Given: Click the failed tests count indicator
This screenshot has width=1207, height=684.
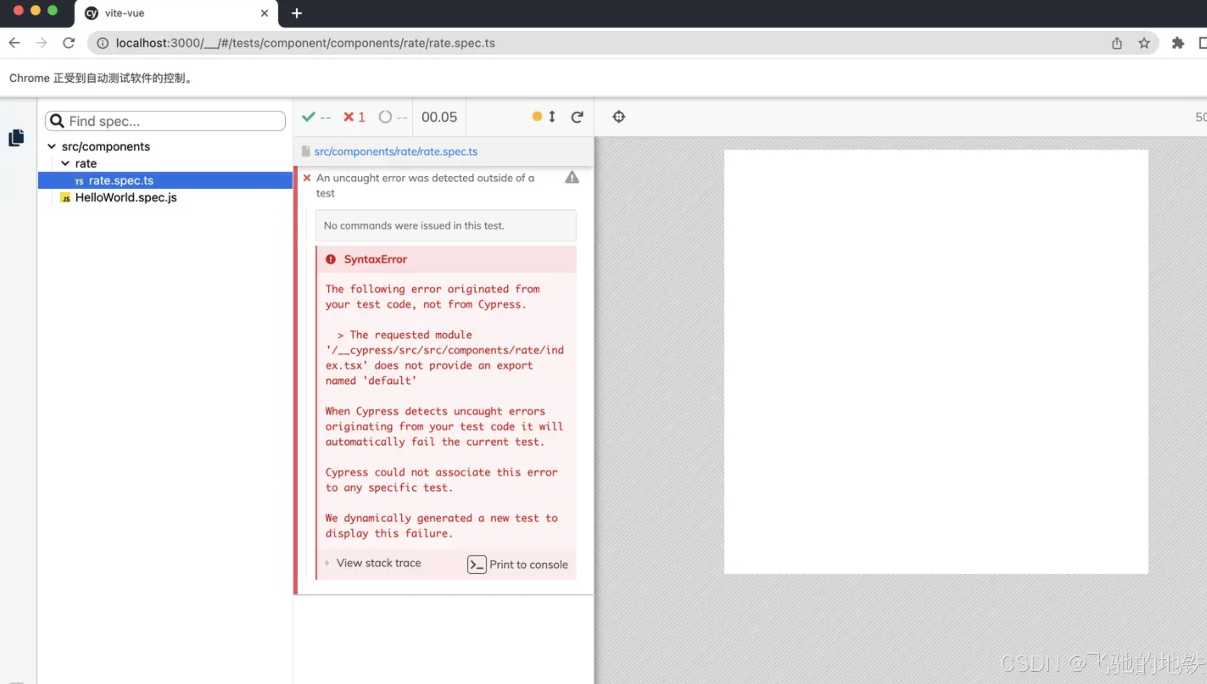Looking at the screenshot, I should (x=354, y=116).
